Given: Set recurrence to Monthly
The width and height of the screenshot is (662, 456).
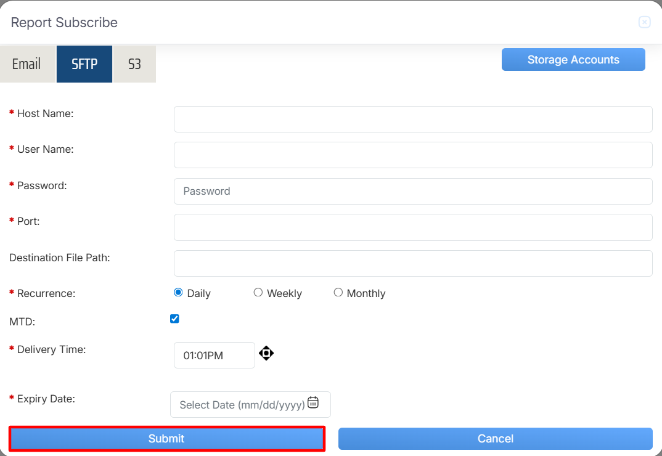Looking at the screenshot, I should 338,293.
